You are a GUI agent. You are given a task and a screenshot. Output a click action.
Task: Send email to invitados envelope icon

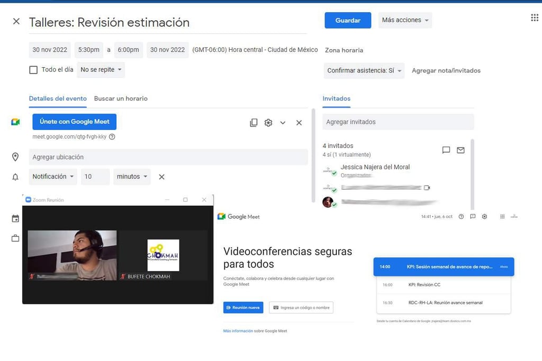pyautogui.click(x=460, y=150)
